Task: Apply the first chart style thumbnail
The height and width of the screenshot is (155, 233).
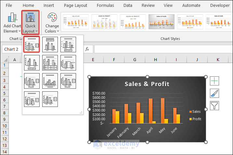Action: (76, 22)
